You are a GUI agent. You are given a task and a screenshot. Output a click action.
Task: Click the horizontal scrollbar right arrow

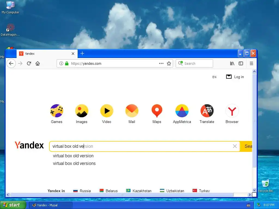click(x=250, y=195)
